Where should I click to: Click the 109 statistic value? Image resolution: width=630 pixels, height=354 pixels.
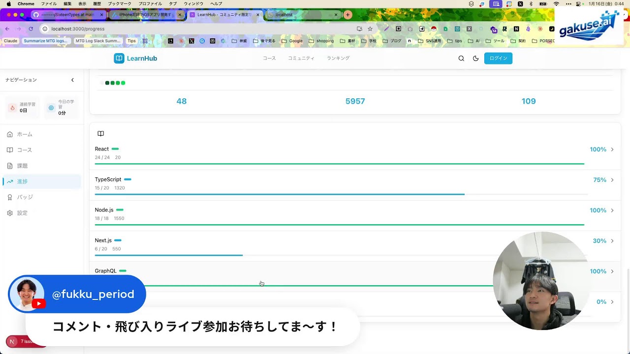click(x=529, y=101)
